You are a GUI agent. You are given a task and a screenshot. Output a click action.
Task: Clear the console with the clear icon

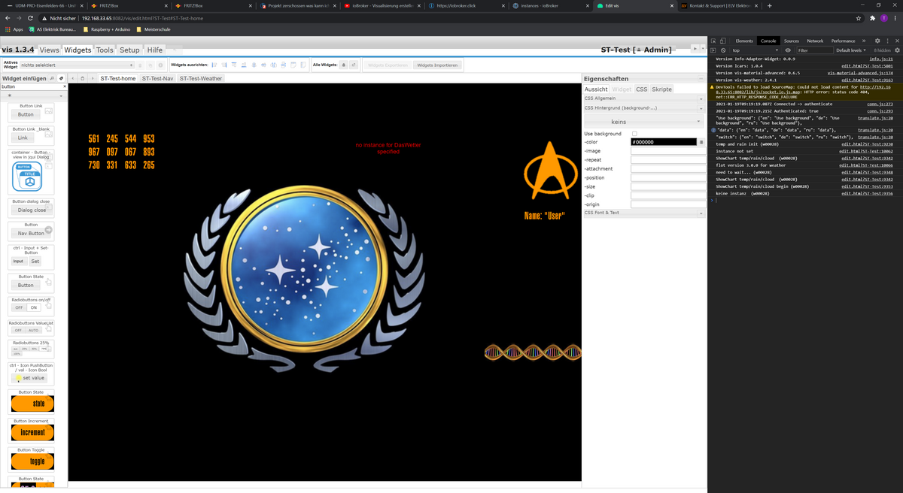[x=723, y=50]
